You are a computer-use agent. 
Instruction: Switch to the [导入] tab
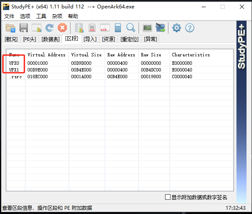90,39
